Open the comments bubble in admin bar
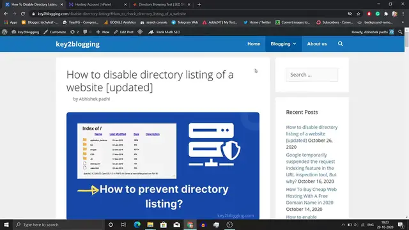 point(87,32)
